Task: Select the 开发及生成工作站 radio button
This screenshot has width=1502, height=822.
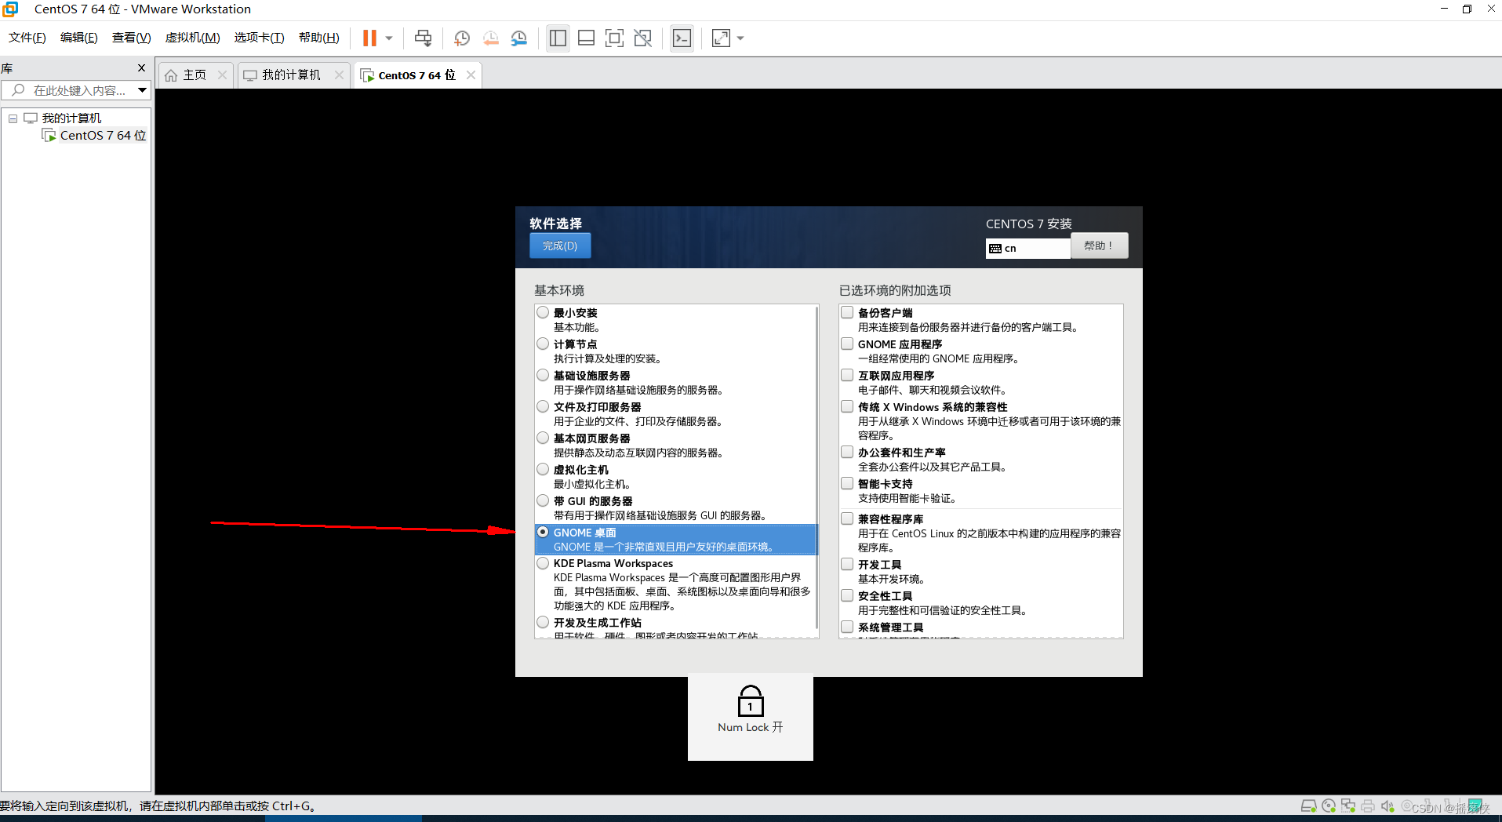Action: click(x=543, y=622)
